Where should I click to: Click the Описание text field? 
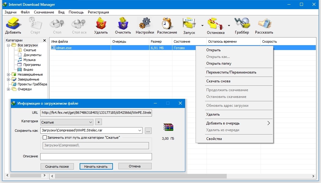[96, 156]
